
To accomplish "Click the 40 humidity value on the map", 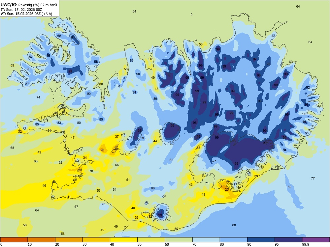I will coord(133,208).
